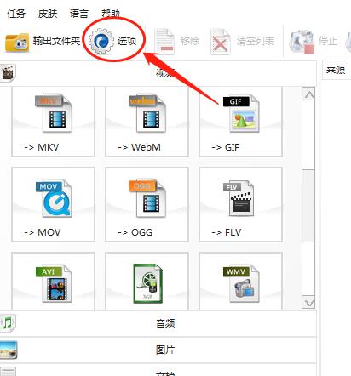Click the 停止 label
The width and height of the screenshot is (351, 376).
(328, 41)
